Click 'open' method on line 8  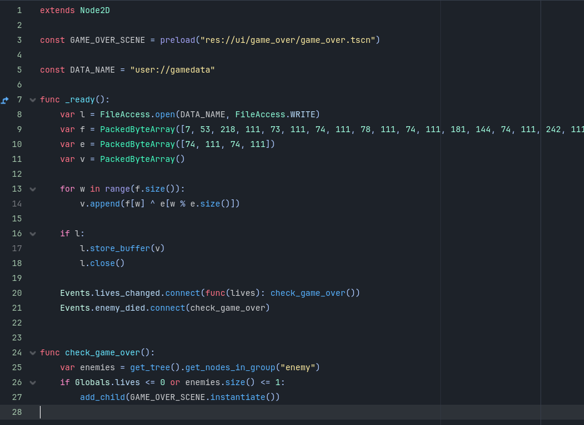pyautogui.click(x=165, y=115)
